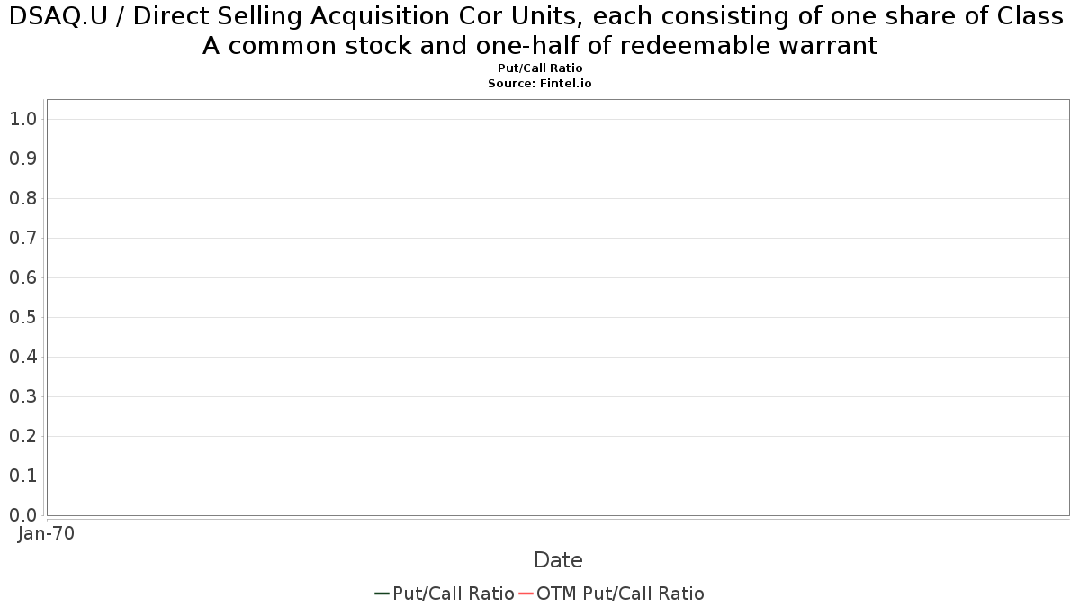The image size is (1080, 608).
Task: Click the 'Put/Call Ratio' subtitle text
Action: (x=540, y=68)
